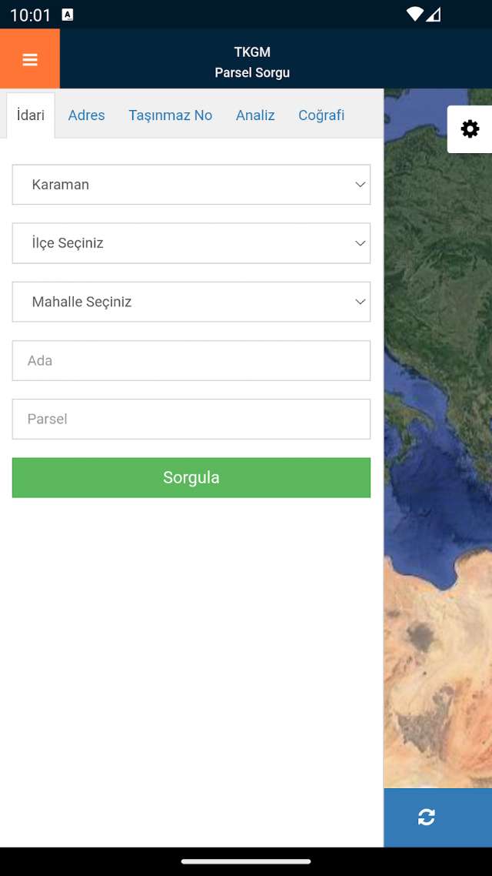
Task: Focus the Parsel input field
Action: (191, 419)
